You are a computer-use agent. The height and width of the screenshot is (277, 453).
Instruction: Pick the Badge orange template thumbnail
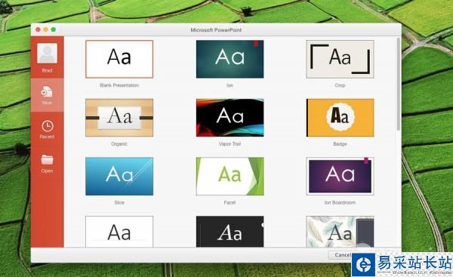click(340, 118)
